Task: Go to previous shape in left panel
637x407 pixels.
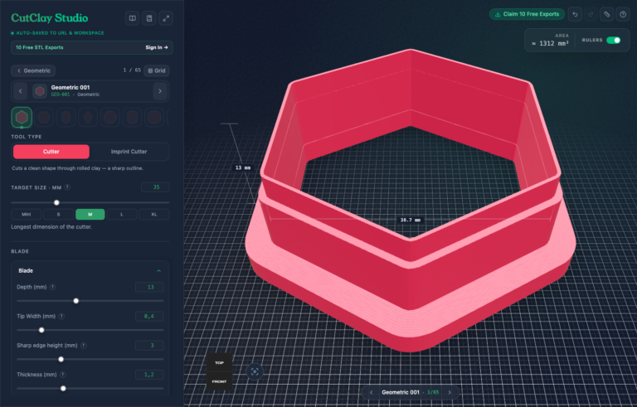Action: (20, 91)
